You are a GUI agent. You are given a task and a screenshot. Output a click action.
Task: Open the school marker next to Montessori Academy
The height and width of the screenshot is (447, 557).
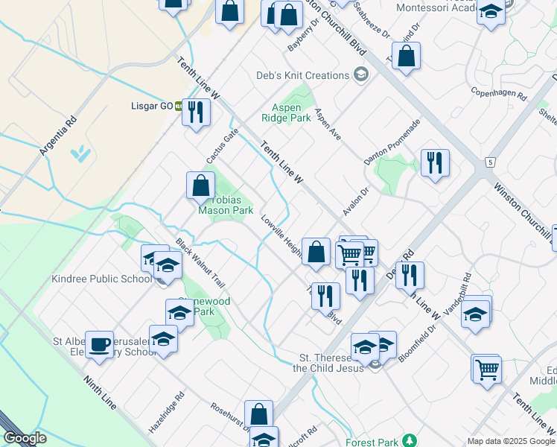491,13
